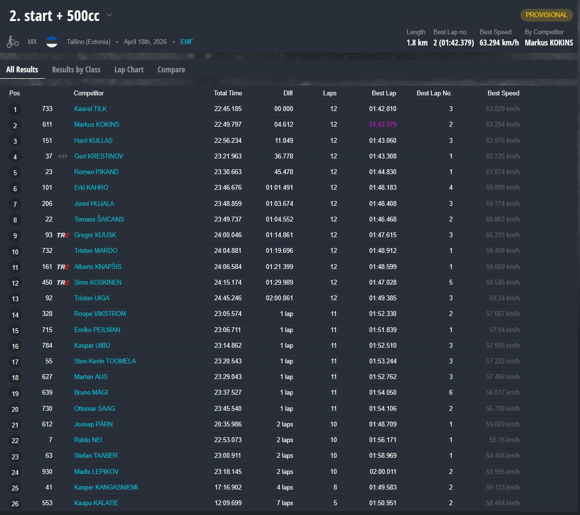Click the TR2 logo beside Simo KOSKINEN
The height and width of the screenshot is (515, 580).
pos(63,283)
